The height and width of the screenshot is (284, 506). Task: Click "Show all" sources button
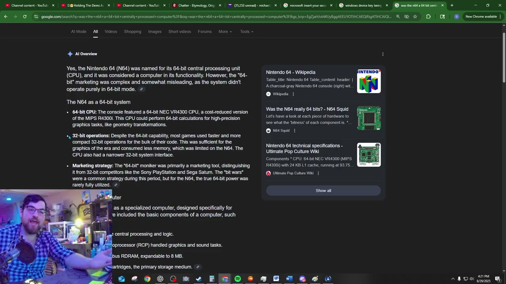323,191
